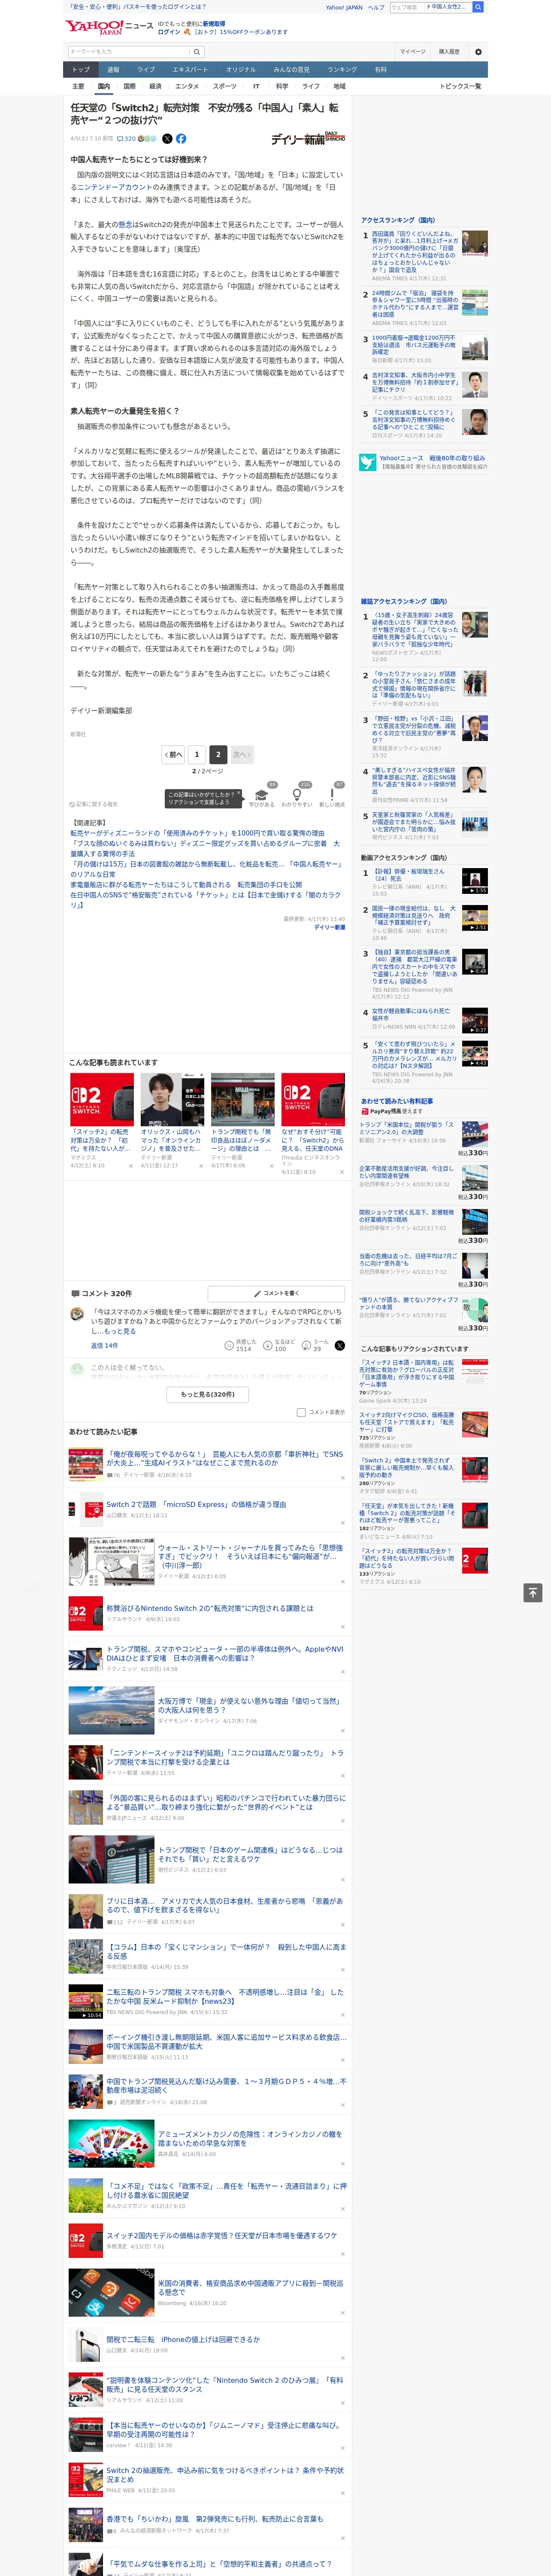Share top comment on X
551x2576 pixels.
click(340, 1346)
